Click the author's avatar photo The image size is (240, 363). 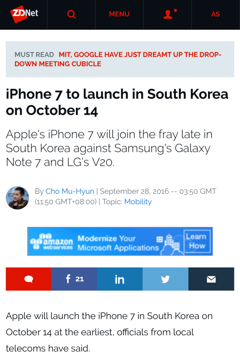[x=17, y=198]
